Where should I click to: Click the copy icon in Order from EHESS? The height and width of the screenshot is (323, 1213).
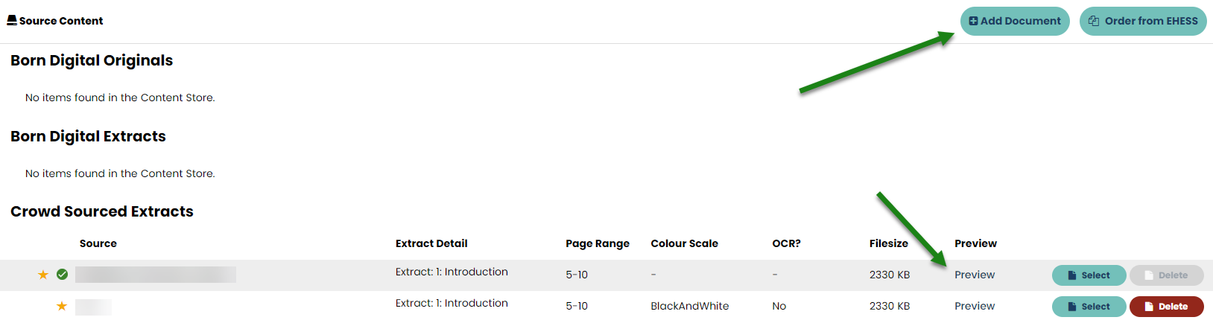1094,21
